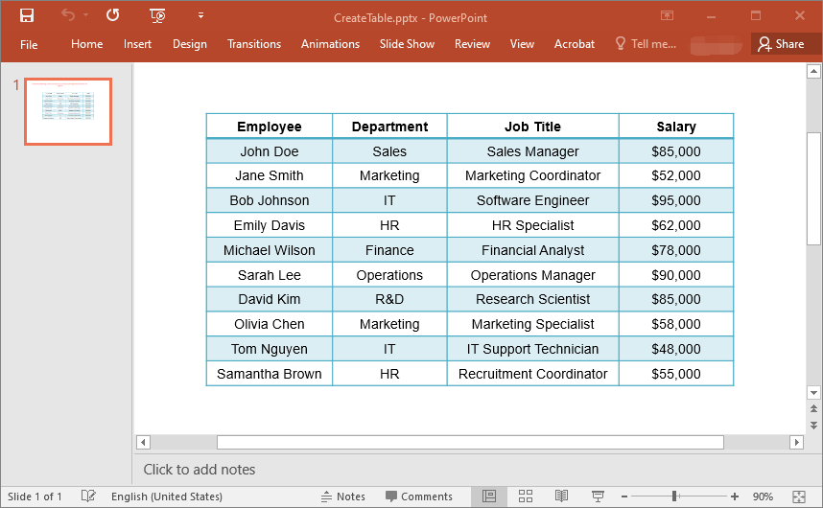
Task: Open spell check icon in status bar
Action: pos(88,496)
